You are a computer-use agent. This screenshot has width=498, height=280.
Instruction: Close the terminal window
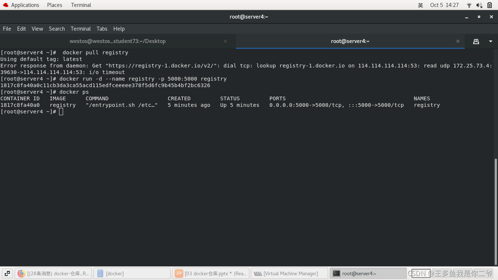tap(491, 17)
